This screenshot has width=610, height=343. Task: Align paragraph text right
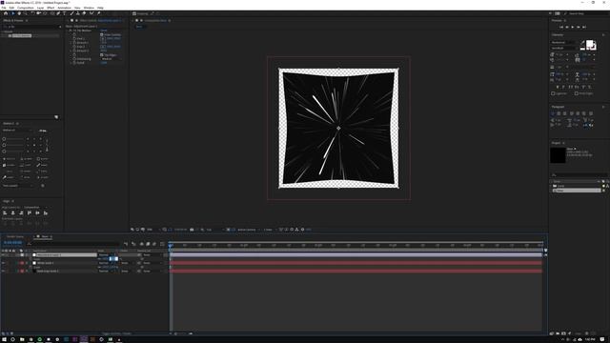click(x=565, y=113)
